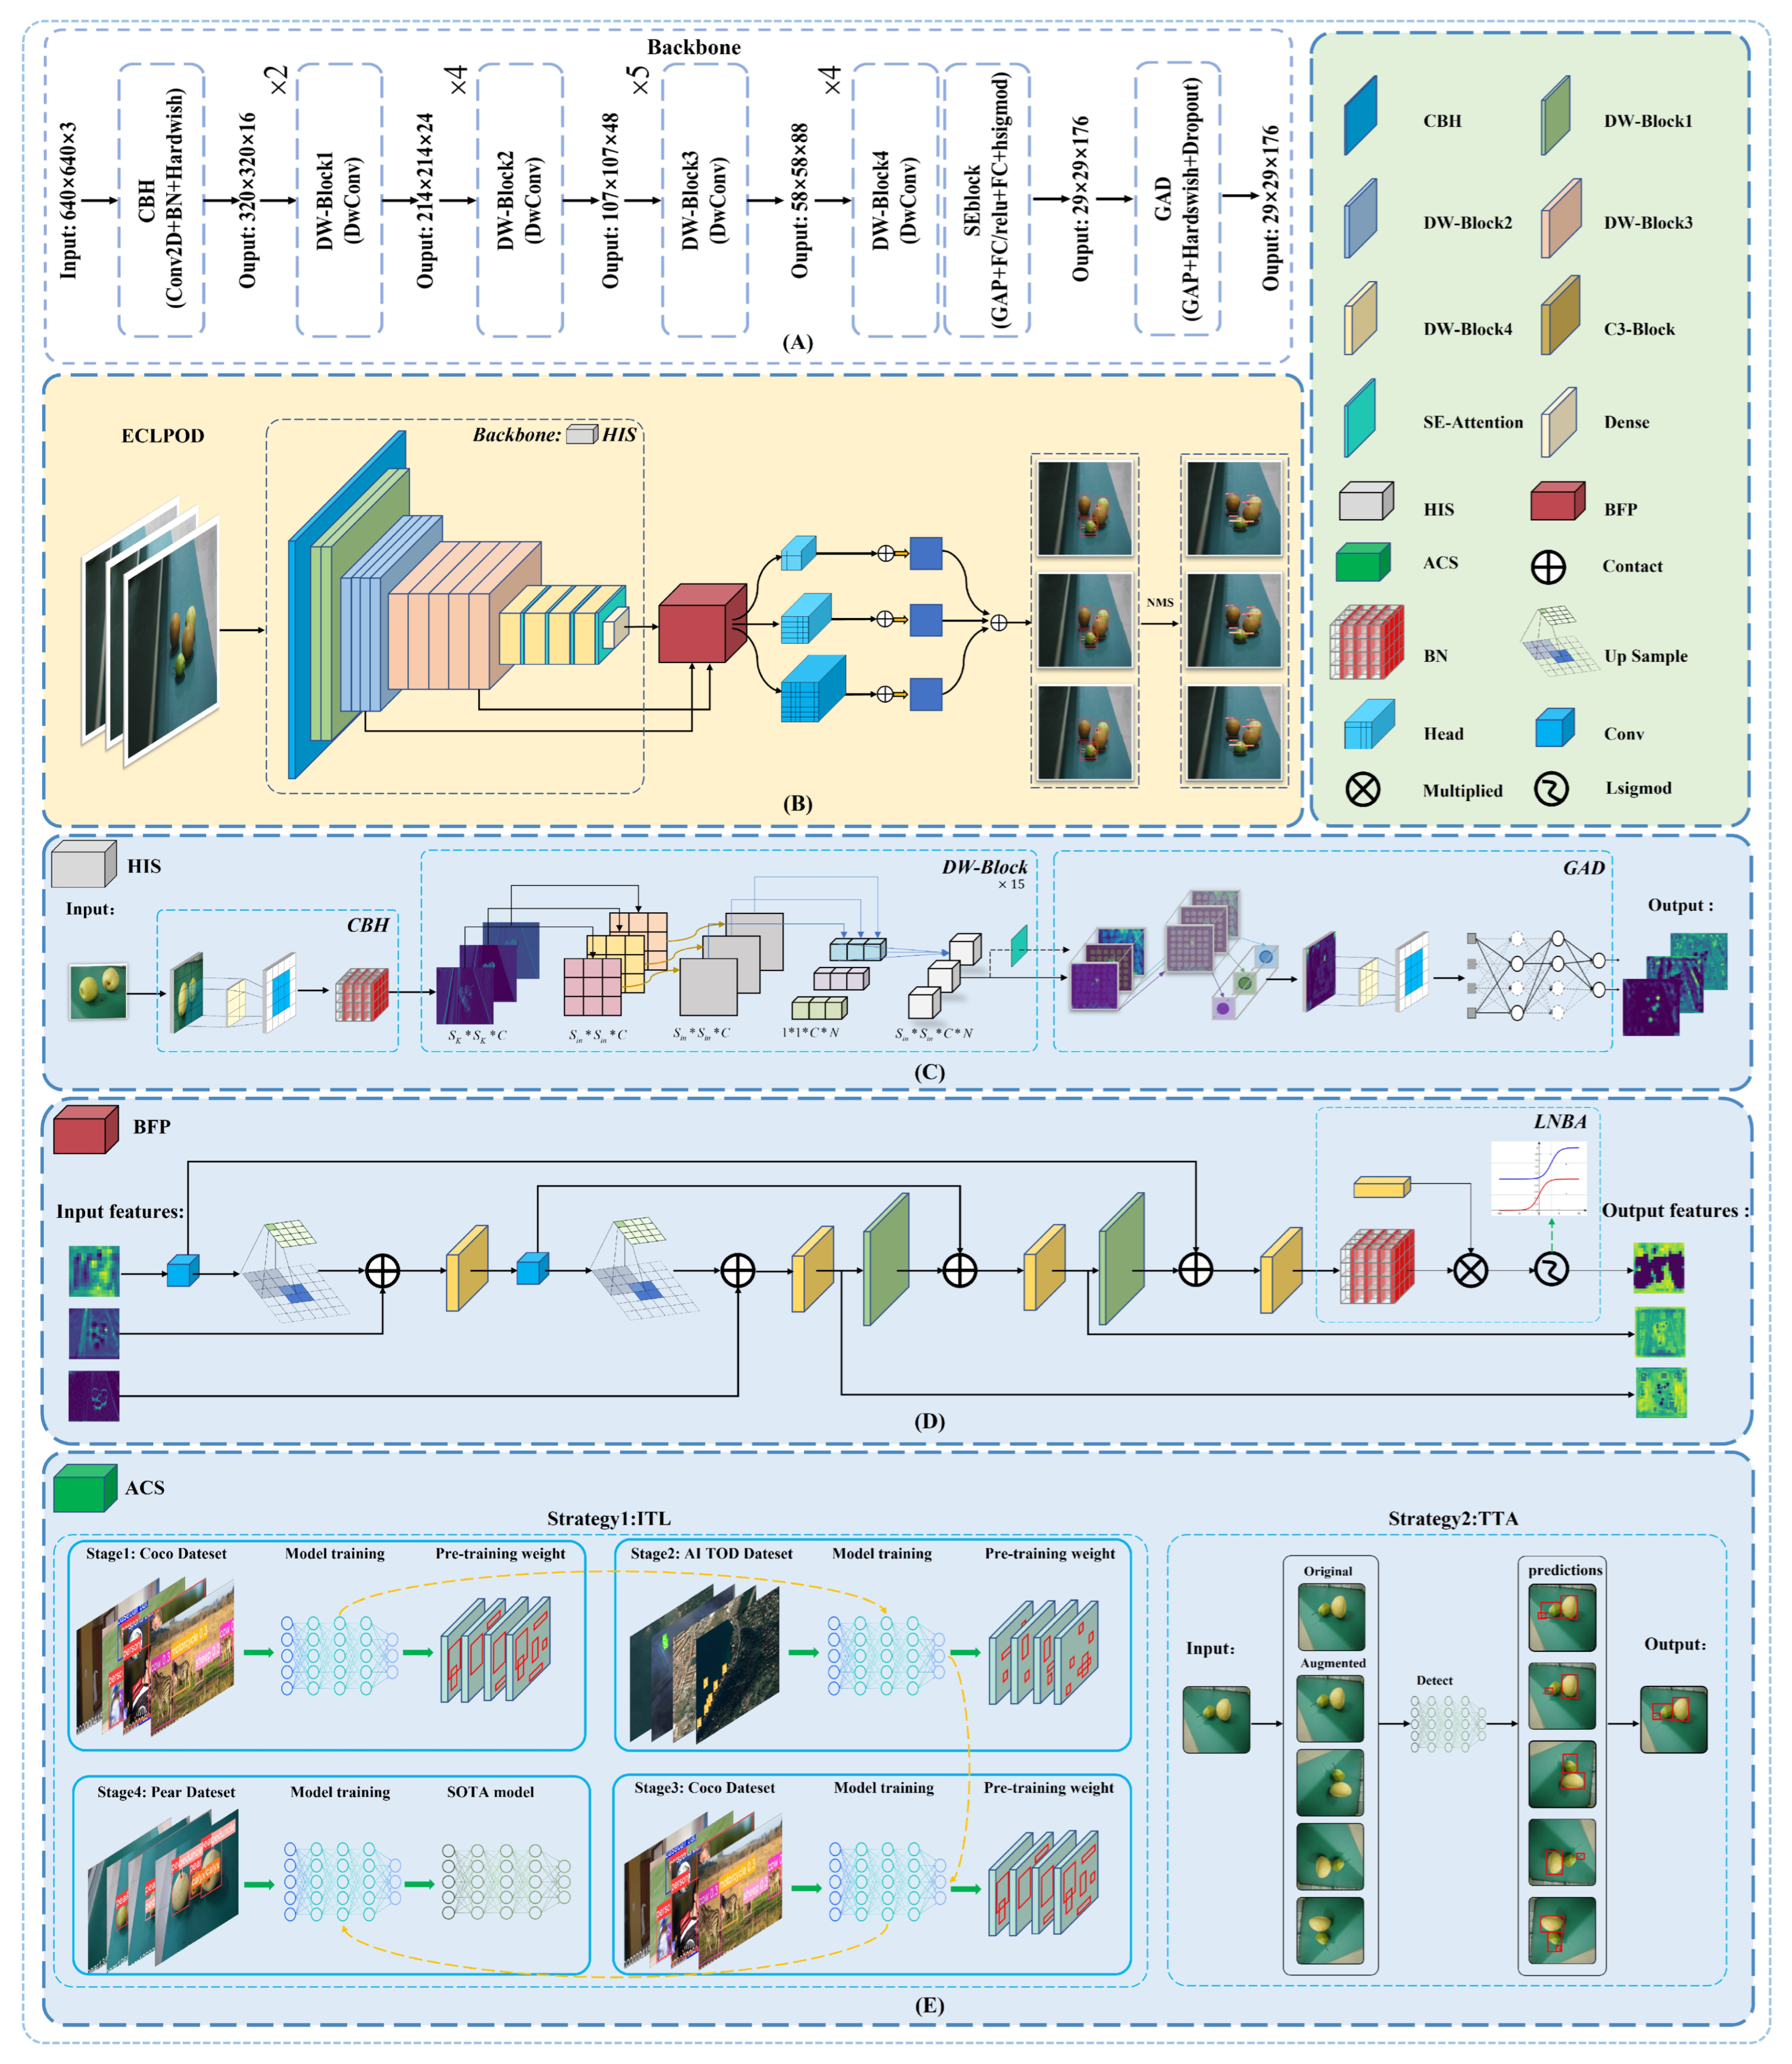This screenshot has width=1792, height=2064.
Task: Click the green DW-Block1 legend icon
Action: tap(1556, 116)
